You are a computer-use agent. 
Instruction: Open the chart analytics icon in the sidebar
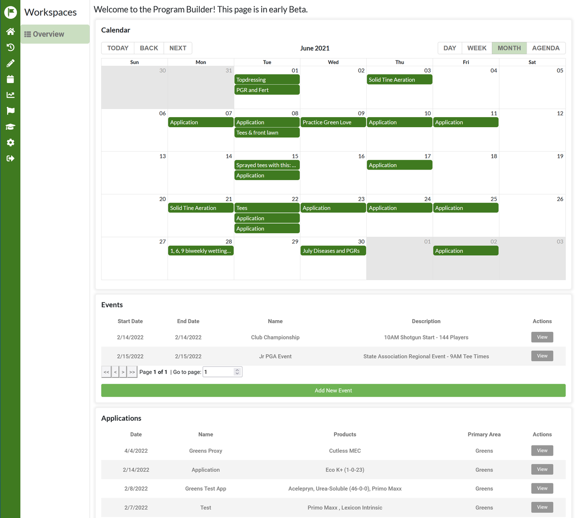point(11,95)
